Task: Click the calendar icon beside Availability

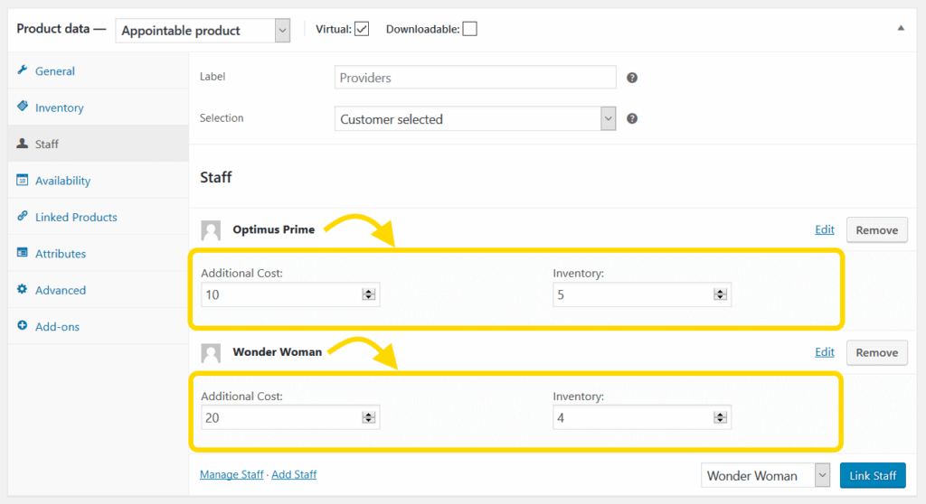Action: [23, 180]
